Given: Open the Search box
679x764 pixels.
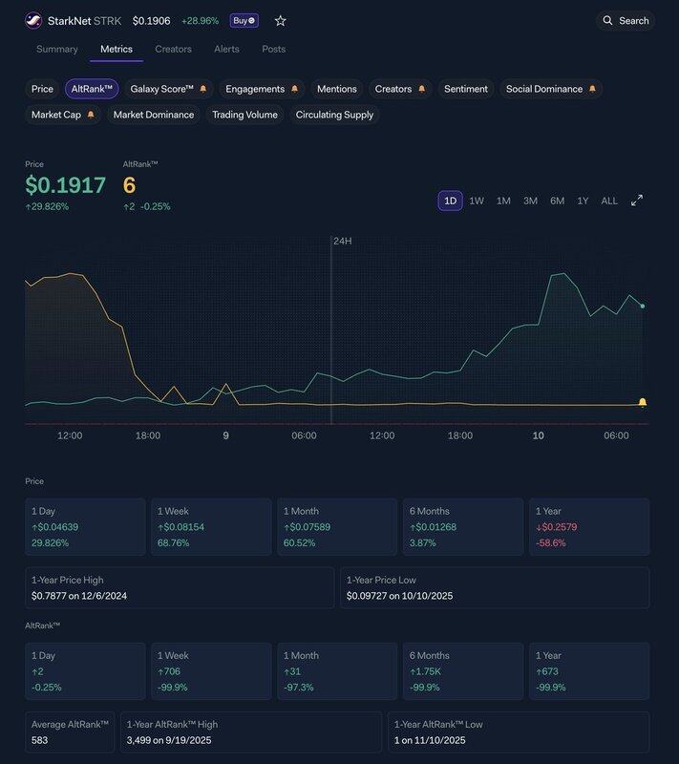Looking at the screenshot, I should [626, 21].
